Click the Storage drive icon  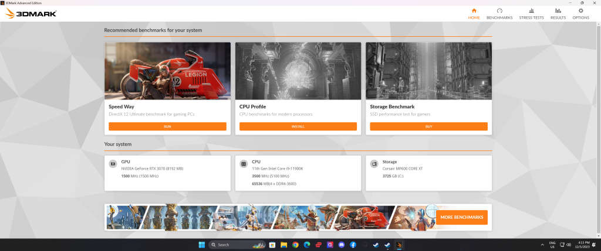(x=373, y=164)
